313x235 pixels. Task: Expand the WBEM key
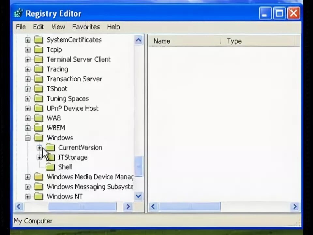28,128
